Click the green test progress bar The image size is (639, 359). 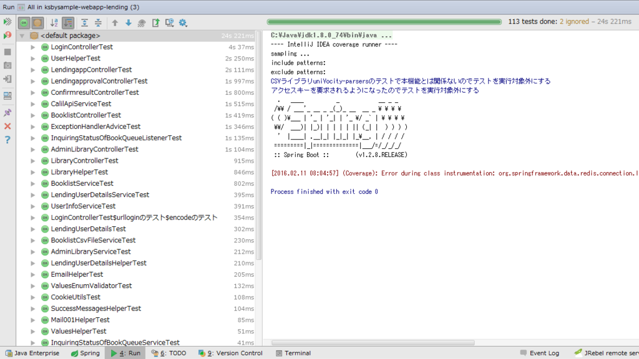tap(384, 22)
